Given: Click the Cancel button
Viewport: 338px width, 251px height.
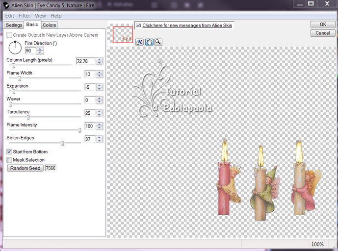Looking at the screenshot, I should point(323,33).
